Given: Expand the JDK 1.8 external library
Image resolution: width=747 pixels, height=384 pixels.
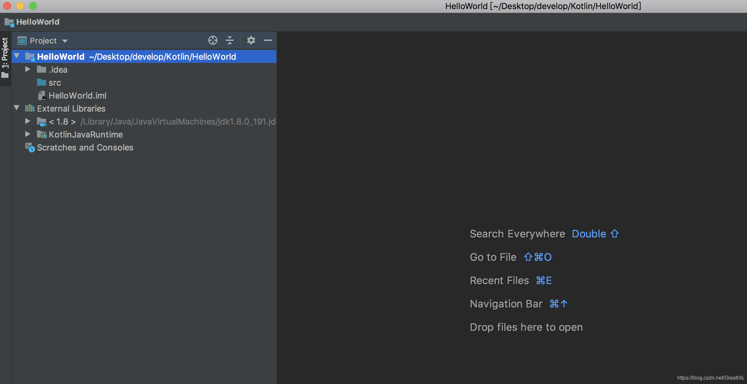Looking at the screenshot, I should point(29,121).
